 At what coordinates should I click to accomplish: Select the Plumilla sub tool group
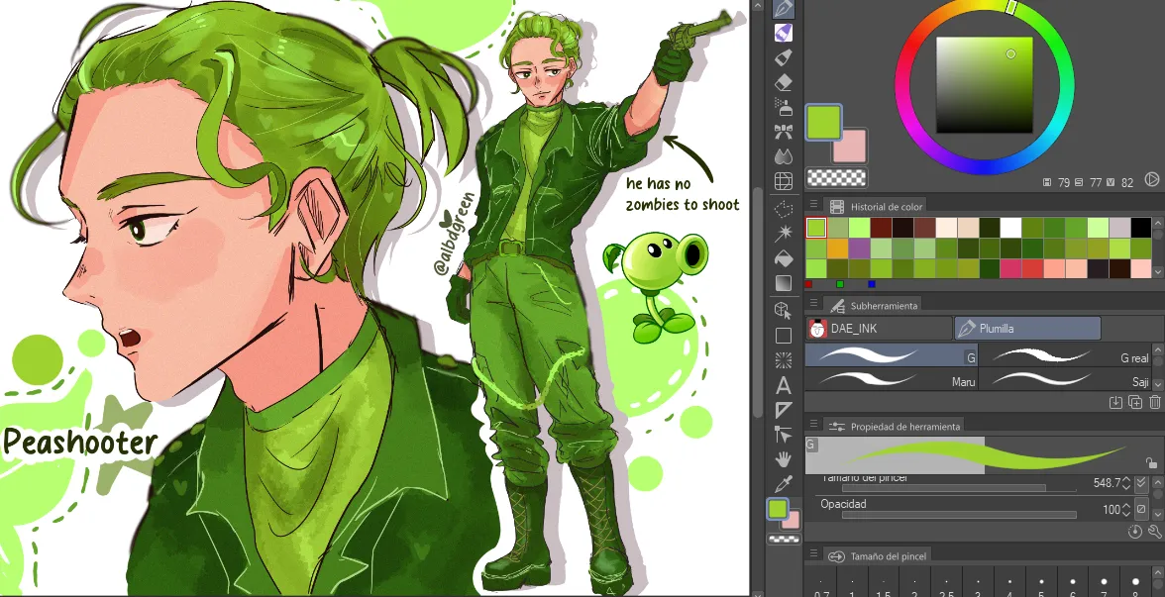point(1026,329)
